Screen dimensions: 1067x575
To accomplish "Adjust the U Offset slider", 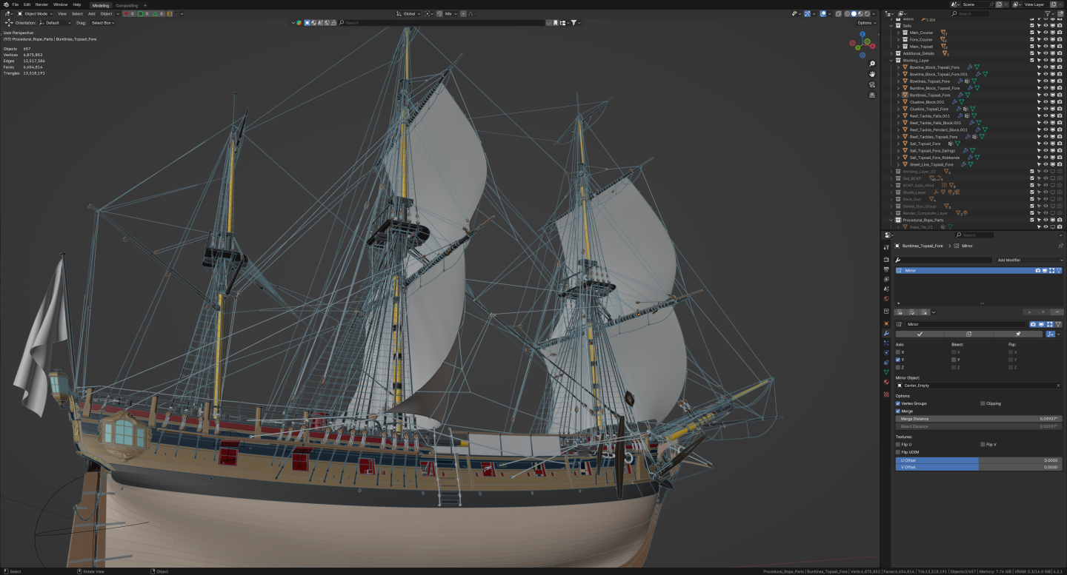I will click(x=980, y=460).
